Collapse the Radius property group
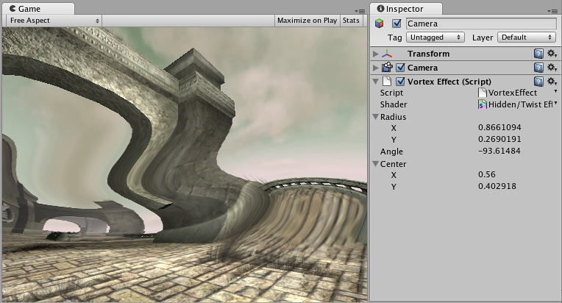Viewport: 562px width, 303px height. (376, 117)
